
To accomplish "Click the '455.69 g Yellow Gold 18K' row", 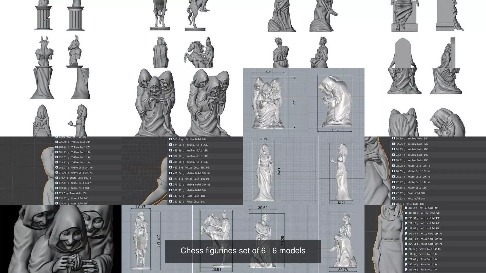I will pyautogui.click(x=206, y=151).
